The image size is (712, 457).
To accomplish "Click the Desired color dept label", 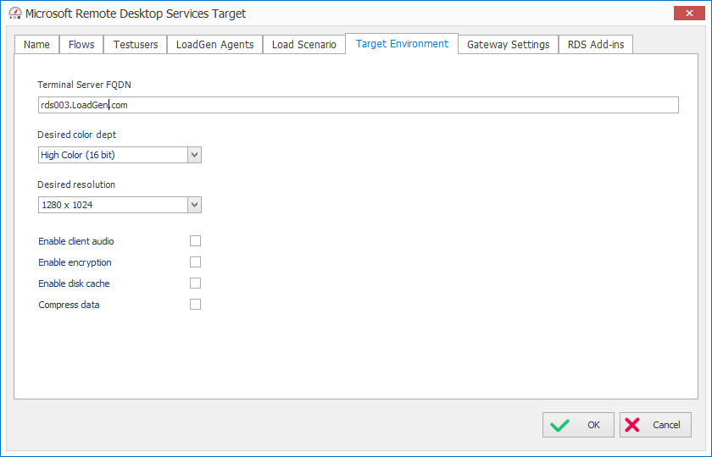I will [x=77, y=135].
